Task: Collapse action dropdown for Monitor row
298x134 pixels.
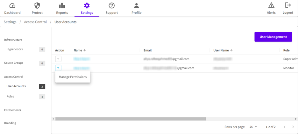Action: coord(58,68)
